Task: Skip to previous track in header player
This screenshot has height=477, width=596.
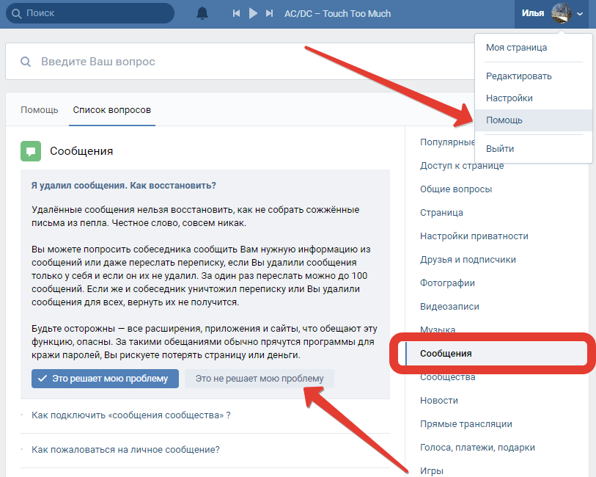Action: click(236, 14)
